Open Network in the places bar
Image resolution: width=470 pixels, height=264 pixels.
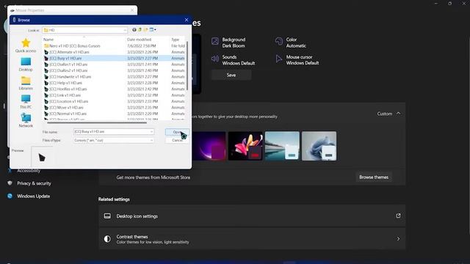(26, 120)
